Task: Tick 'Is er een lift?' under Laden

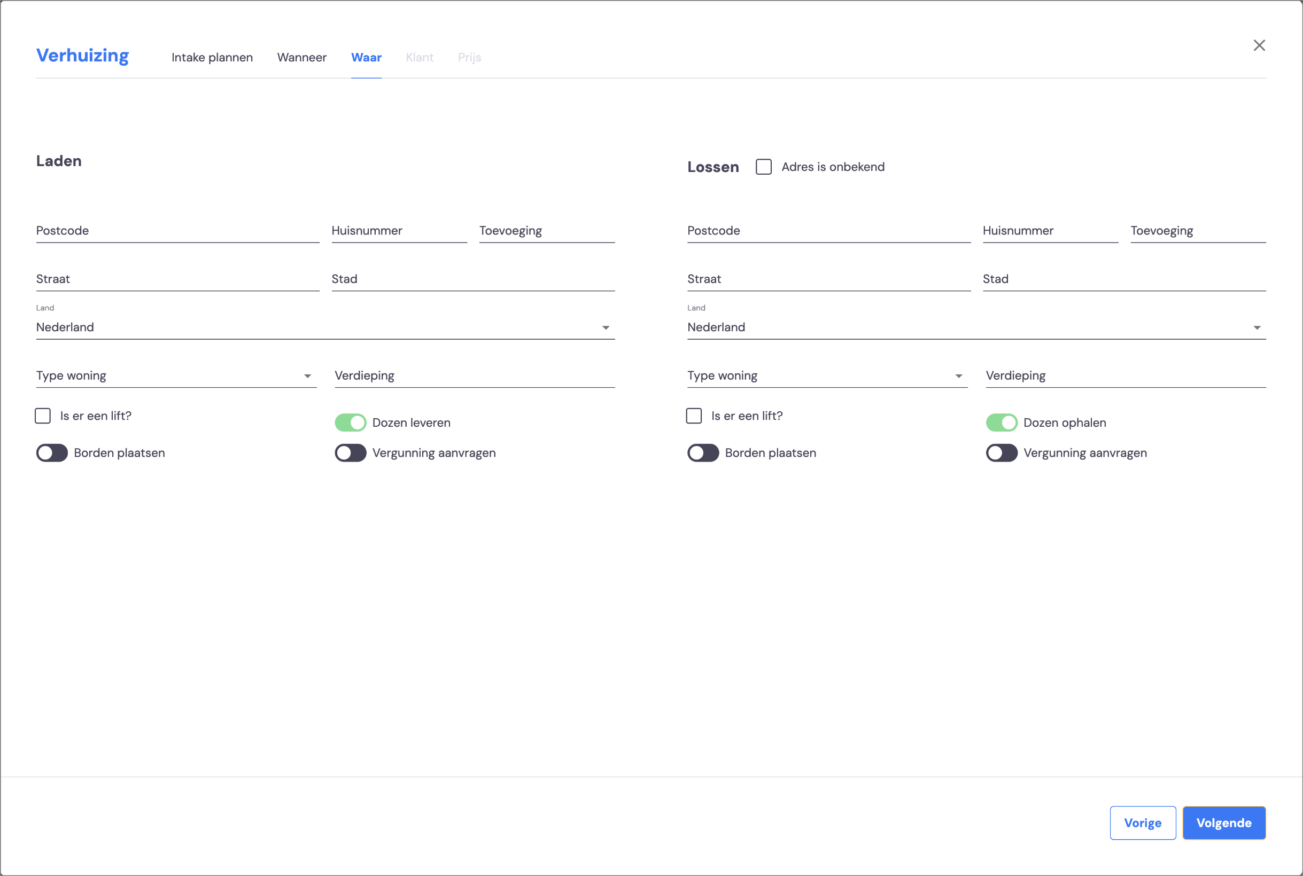Action: point(43,416)
